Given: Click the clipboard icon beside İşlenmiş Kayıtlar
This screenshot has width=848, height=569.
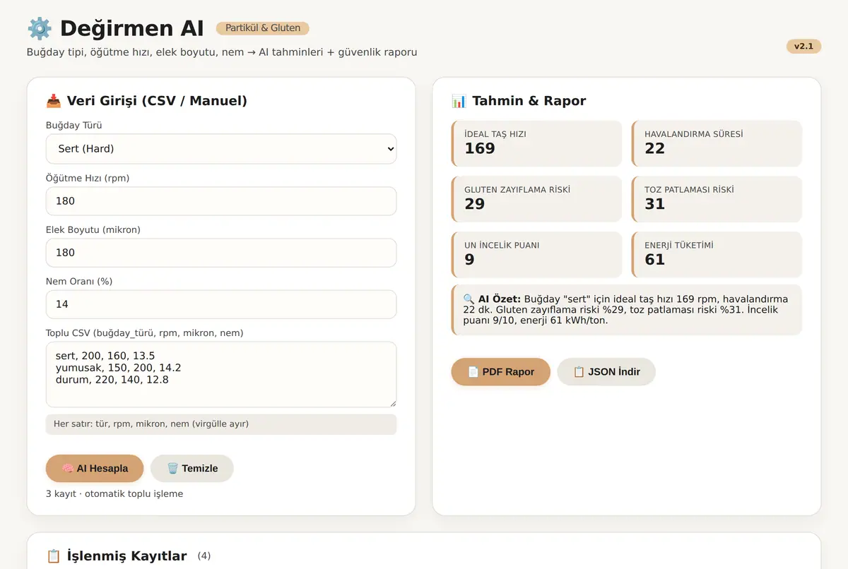Looking at the screenshot, I should click(x=54, y=556).
